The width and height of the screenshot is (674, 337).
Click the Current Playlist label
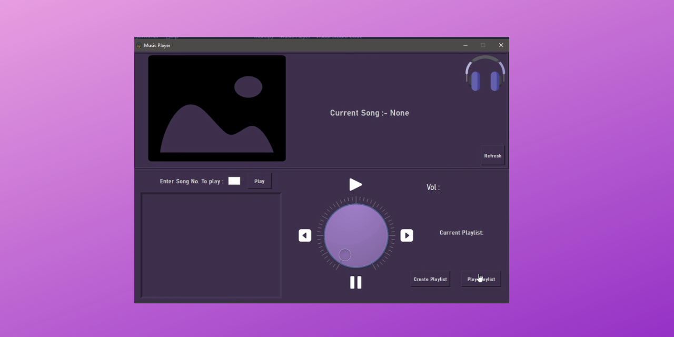461,232
